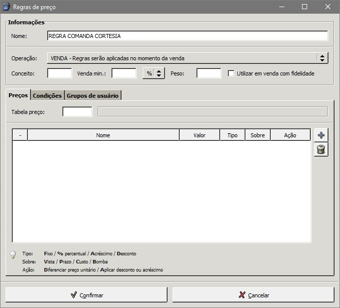
Task: Click into the Nome text field
Action: pos(188,36)
